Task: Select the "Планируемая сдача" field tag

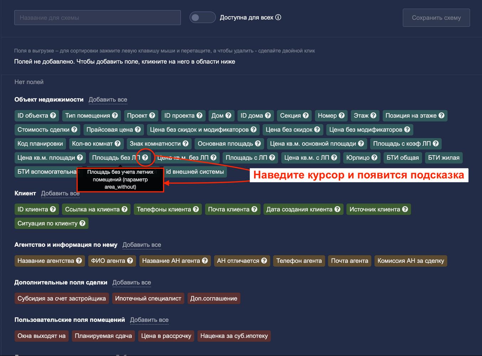Action: tap(104, 336)
